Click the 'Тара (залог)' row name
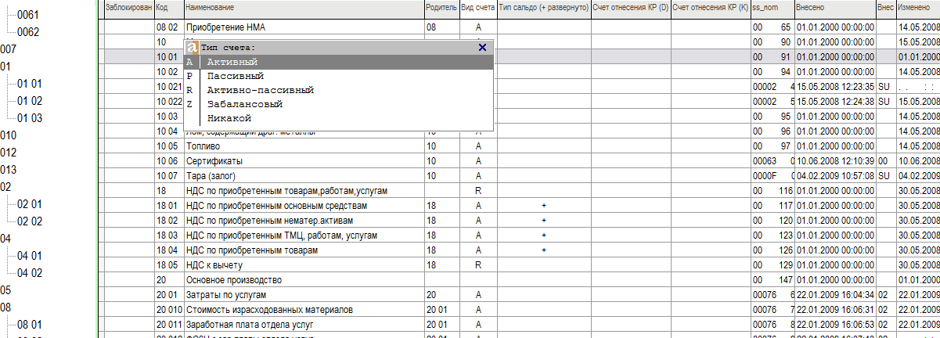This screenshot has width=940, height=338. point(304,176)
